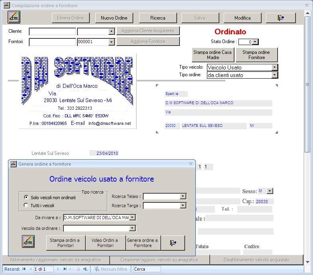Click Aggiorna Cliente Acquirente button
The width and height of the screenshot is (313, 275).
148,31
